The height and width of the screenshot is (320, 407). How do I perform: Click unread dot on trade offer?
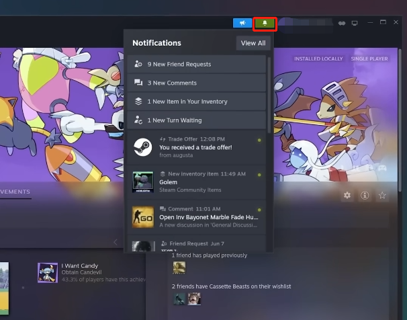tap(259, 141)
